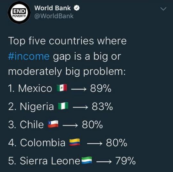Image resolution: width=173 pixels, height=172 pixels.
Task: Click the word Chile in the list
Action: (32, 125)
